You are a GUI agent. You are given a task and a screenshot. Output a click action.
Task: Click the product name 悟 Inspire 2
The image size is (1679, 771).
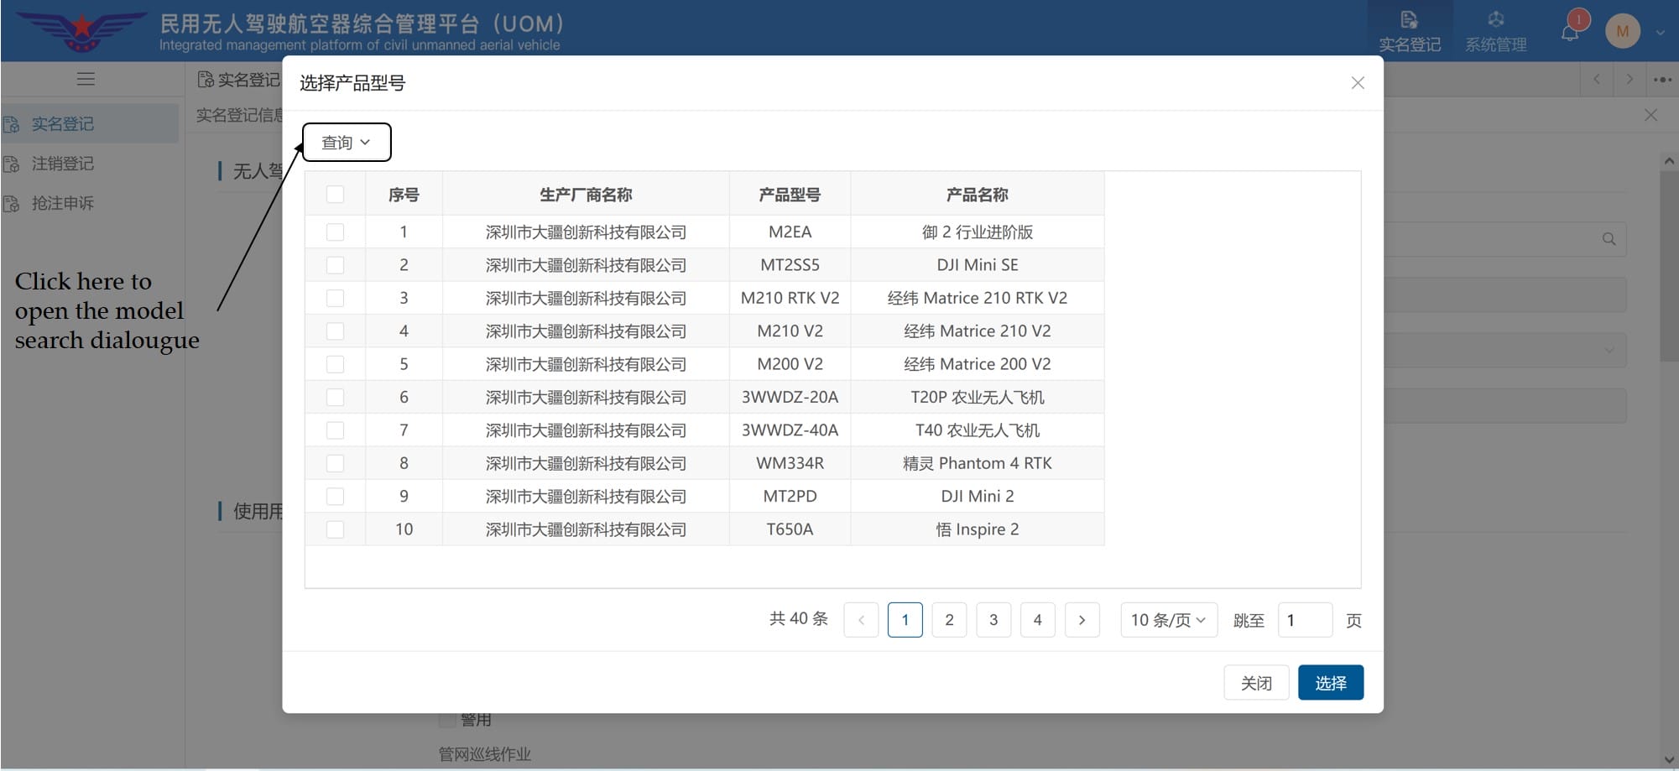pyautogui.click(x=978, y=529)
